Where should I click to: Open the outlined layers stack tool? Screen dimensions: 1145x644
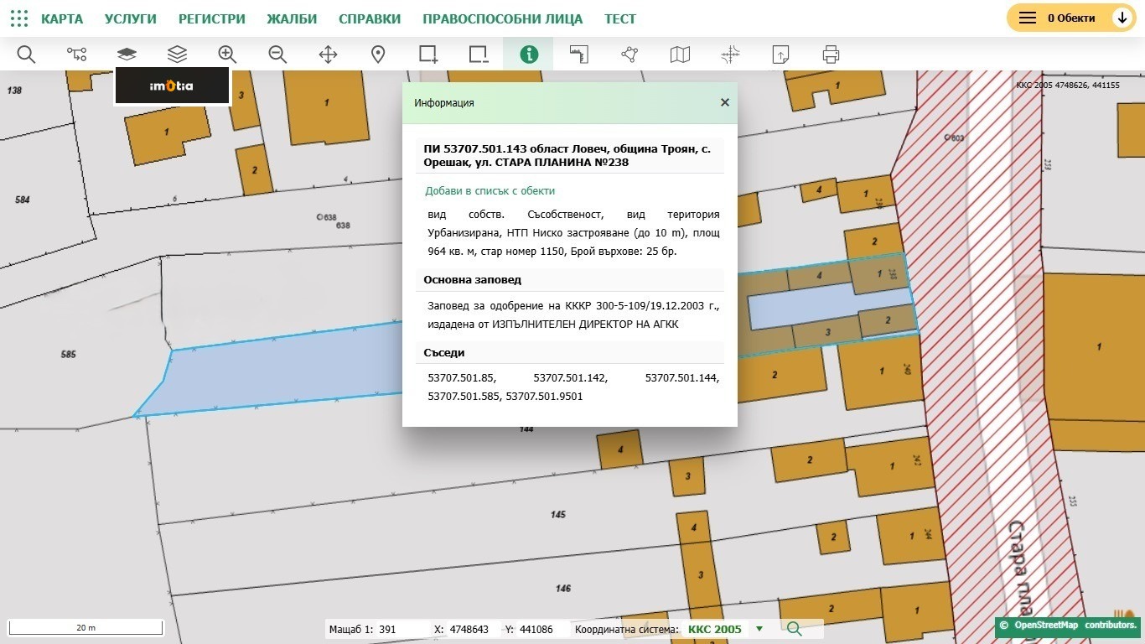coord(177,55)
